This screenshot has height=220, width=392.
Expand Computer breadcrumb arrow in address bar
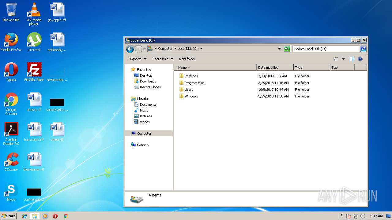tap(175, 49)
